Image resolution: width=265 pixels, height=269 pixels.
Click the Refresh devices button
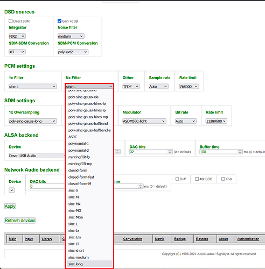coord(20,221)
